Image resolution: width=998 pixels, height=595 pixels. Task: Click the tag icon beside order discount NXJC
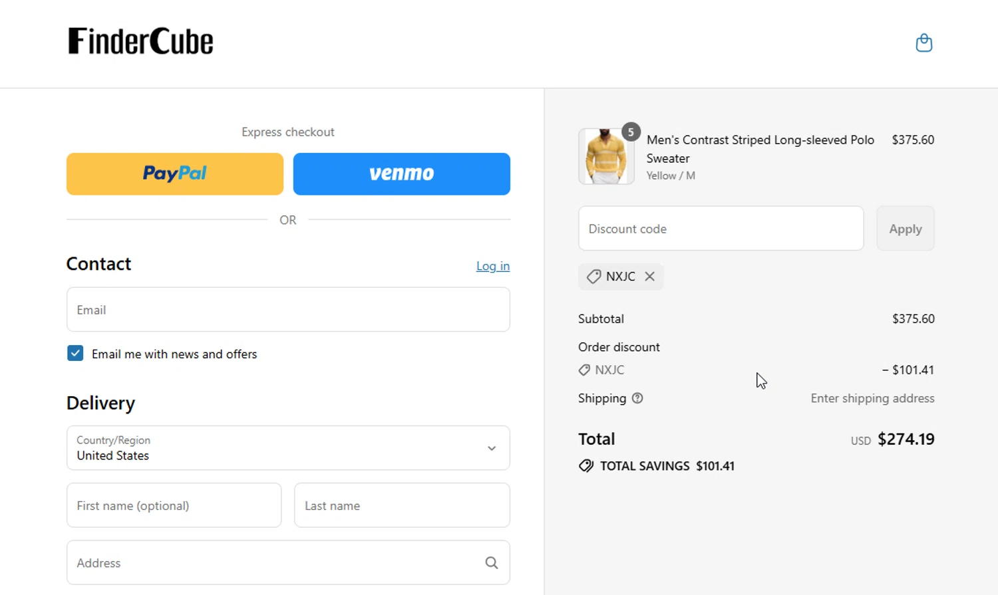tap(584, 370)
